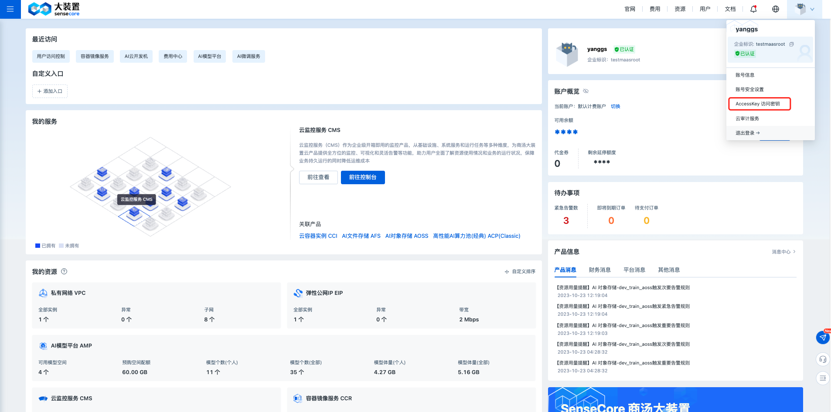The height and width of the screenshot is (412, 831).
Task: Open the AI对象存储 AOSS link
Action: coord(407,236)
